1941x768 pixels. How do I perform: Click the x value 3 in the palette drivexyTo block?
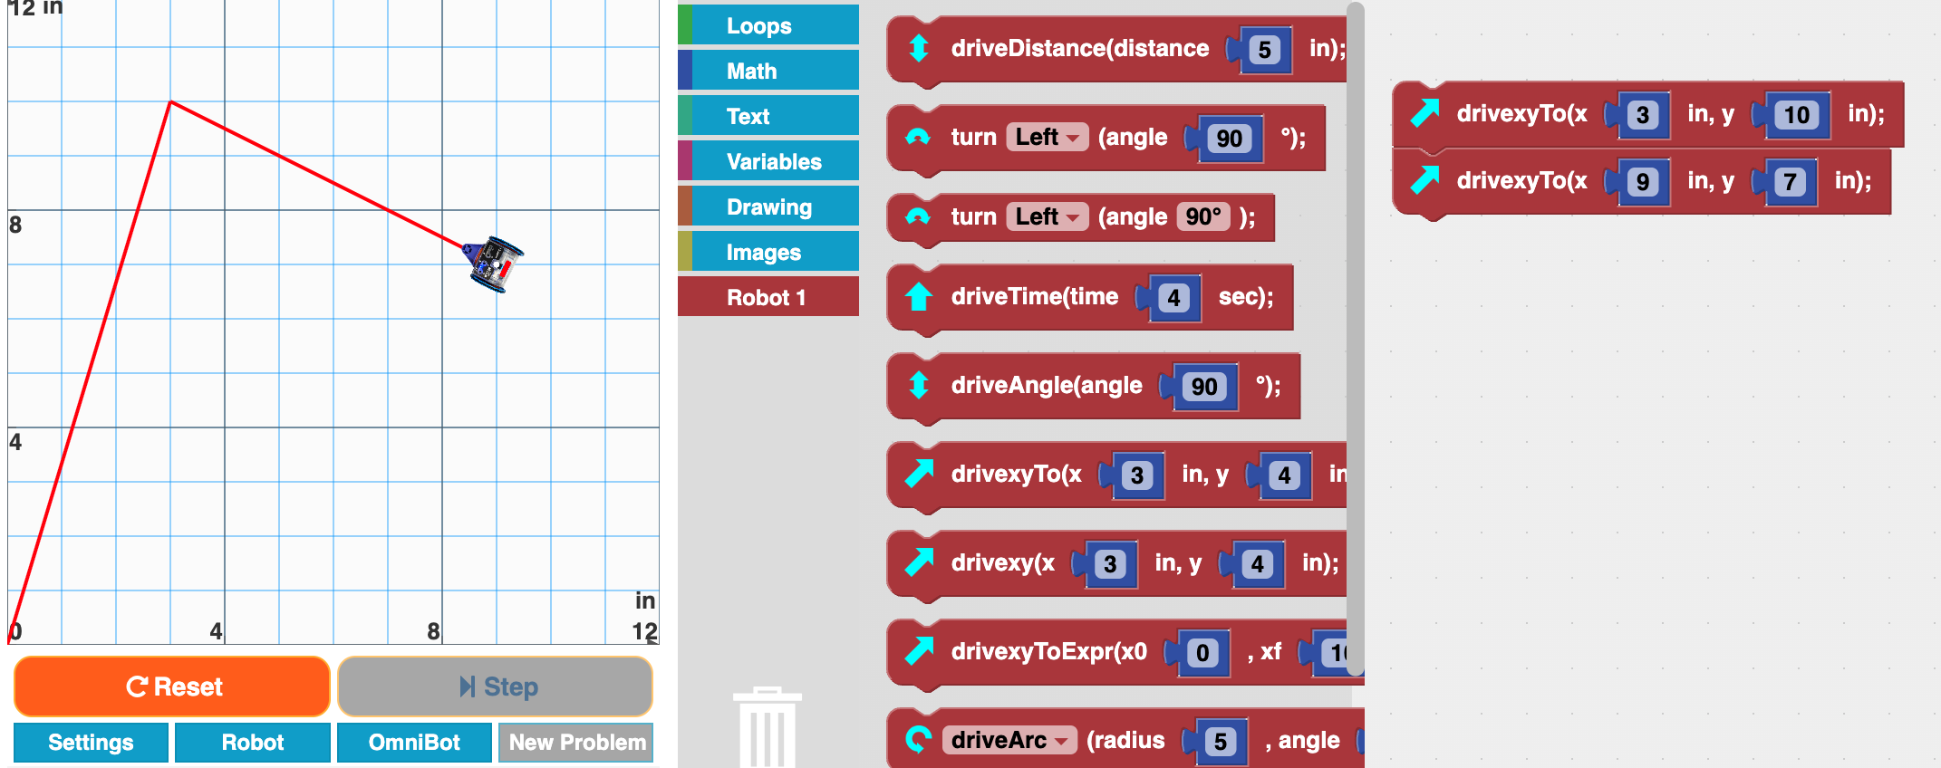(1137, 475)
